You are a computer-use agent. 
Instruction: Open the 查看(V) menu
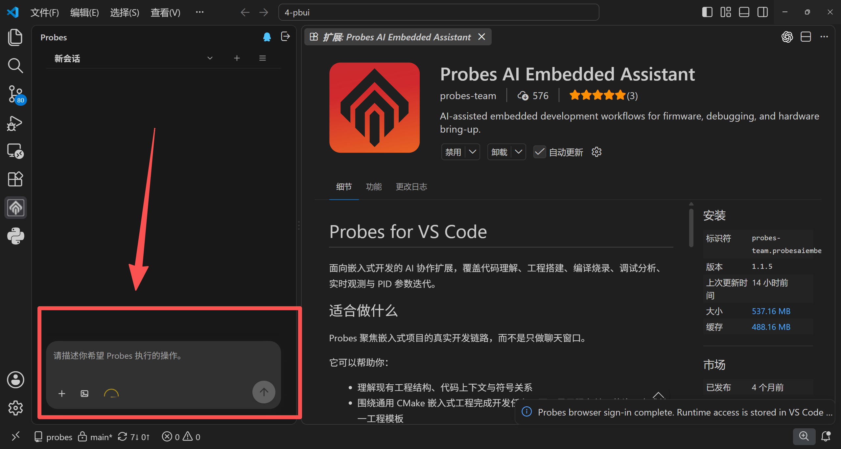[x=165, y=12]
